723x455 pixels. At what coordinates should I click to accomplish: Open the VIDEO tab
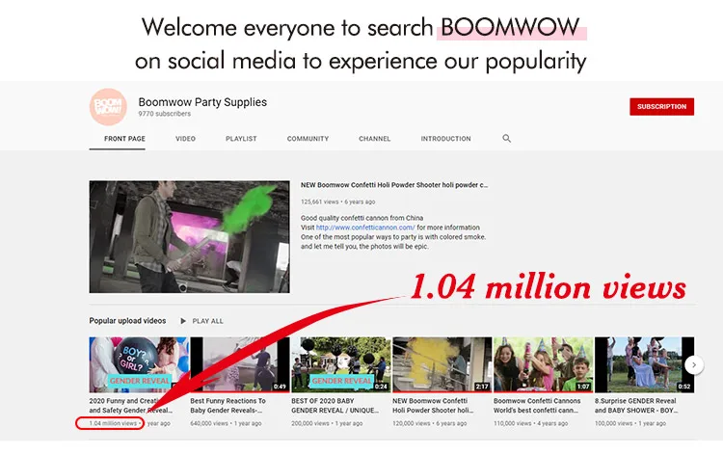pos(185,139)
